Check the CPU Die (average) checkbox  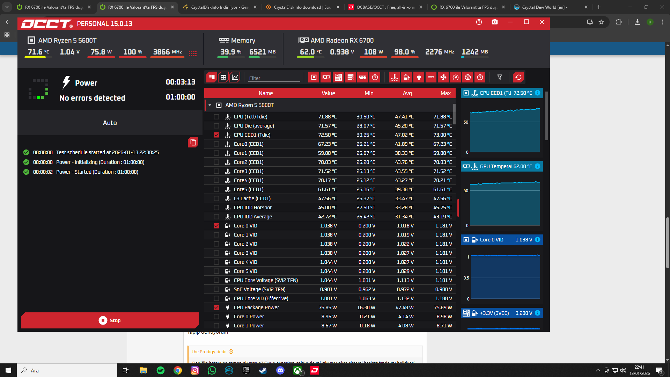click(216, 126)
